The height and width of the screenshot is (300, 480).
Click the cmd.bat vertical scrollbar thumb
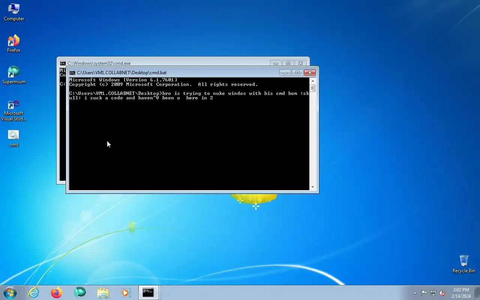pos(313,88)
